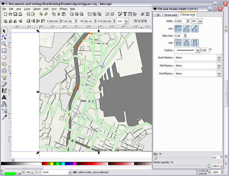Open the Dashes pattern dropdown
The image size is (229, 176).
point(198,50)
